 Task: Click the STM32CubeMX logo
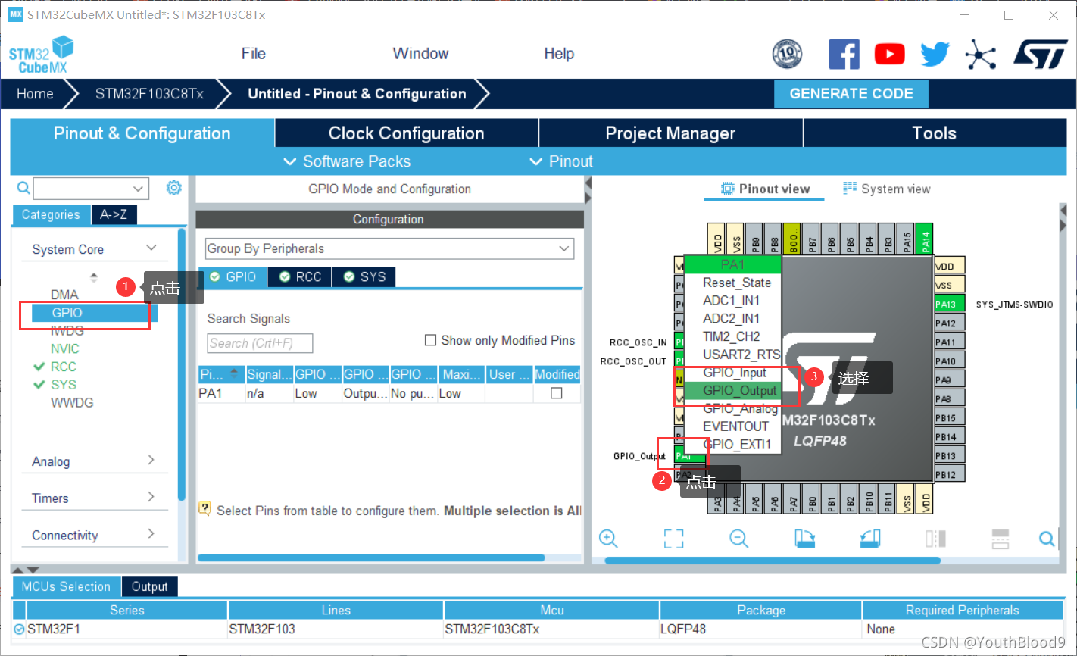coord(42,55)
